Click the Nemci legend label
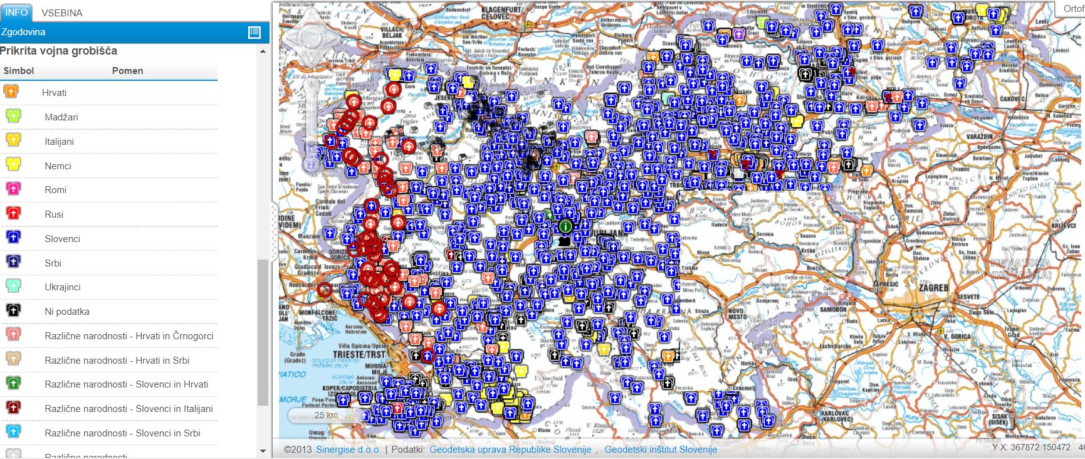The image size is (1085, 459). coord(58,166)
